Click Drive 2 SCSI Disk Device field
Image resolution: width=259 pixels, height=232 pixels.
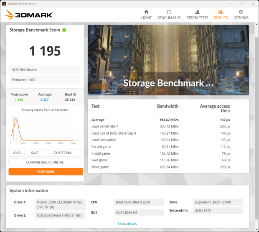pos(60,215)
